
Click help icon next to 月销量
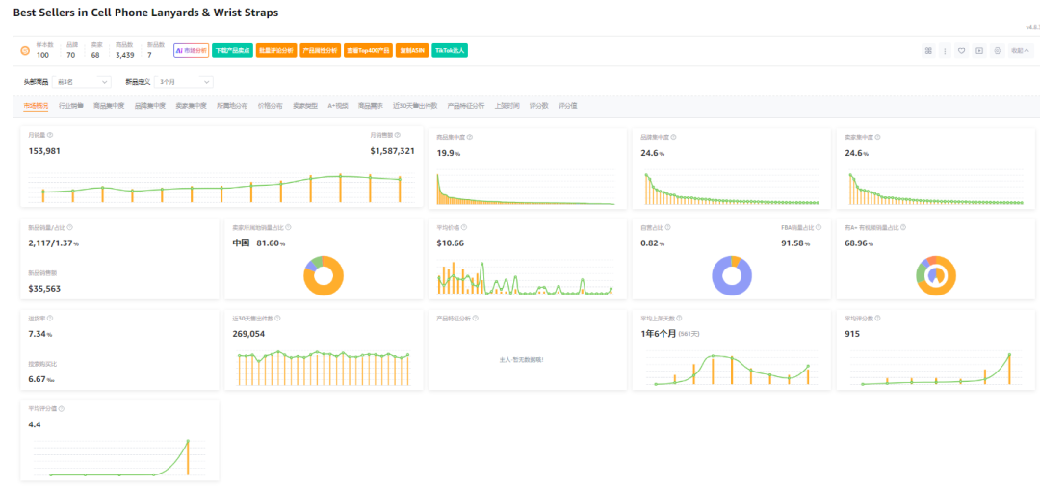click(50, 135)
